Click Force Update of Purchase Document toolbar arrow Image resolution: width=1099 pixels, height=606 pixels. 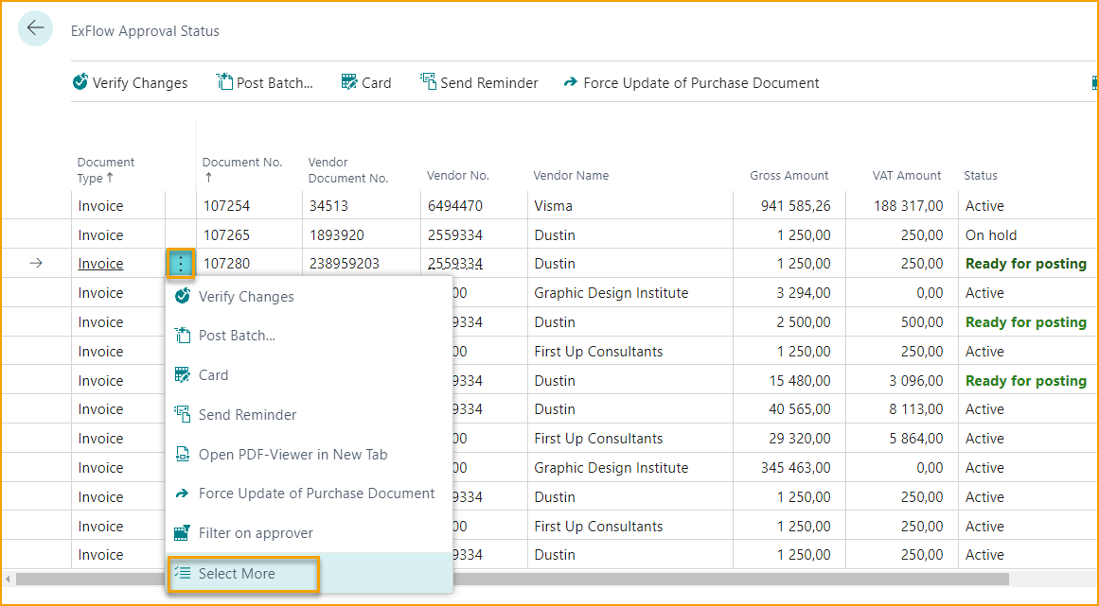[570, 82]
